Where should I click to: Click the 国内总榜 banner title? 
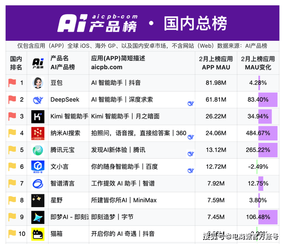(x=195, y=24)
